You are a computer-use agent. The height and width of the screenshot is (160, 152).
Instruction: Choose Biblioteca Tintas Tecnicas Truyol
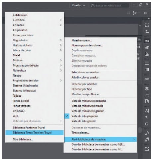[x=35, y=133]
